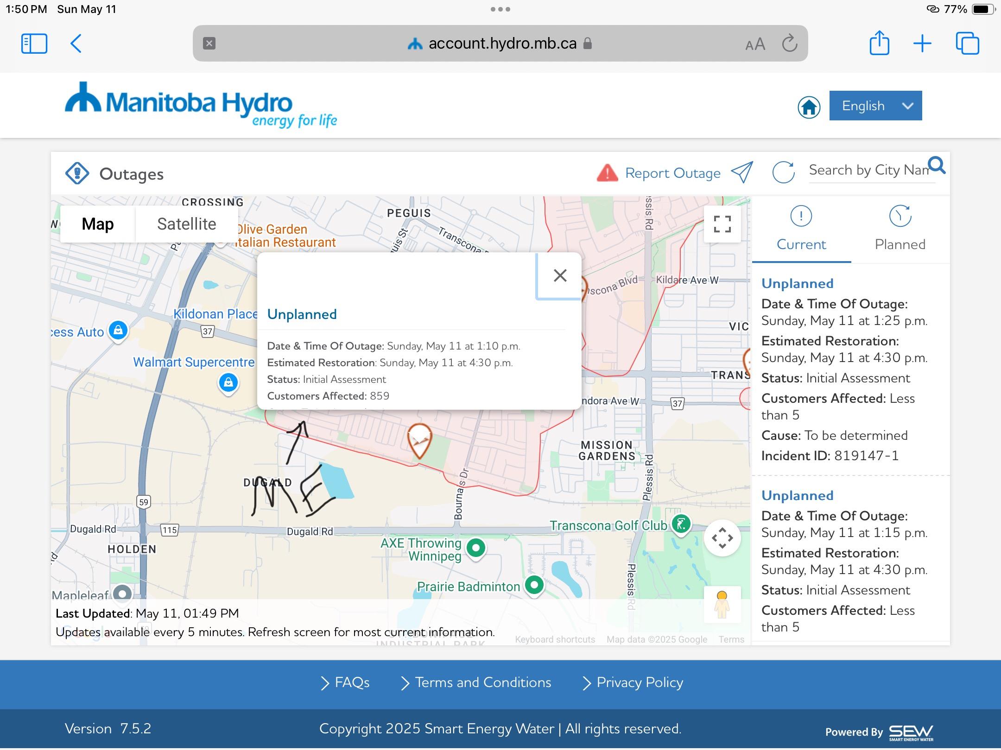This screenshot has width=1001, height=750.
Task: Go back to previous page
Action: (76, 44)
